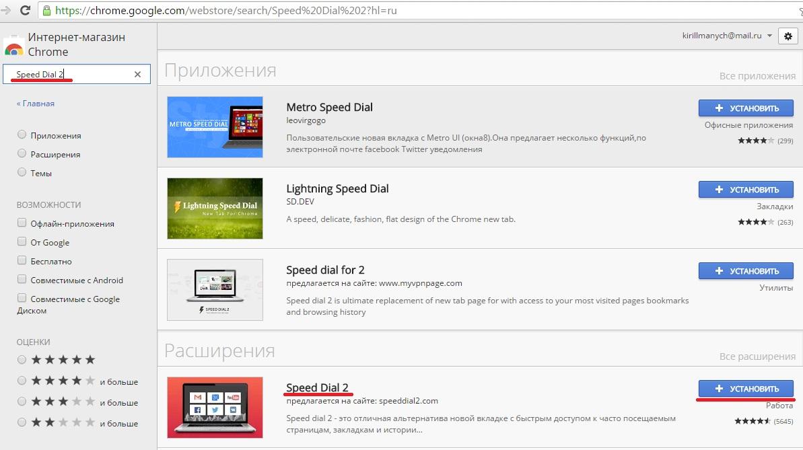803x450 pixels.
Task: Click the address bar URL
Action: point(226,10)
